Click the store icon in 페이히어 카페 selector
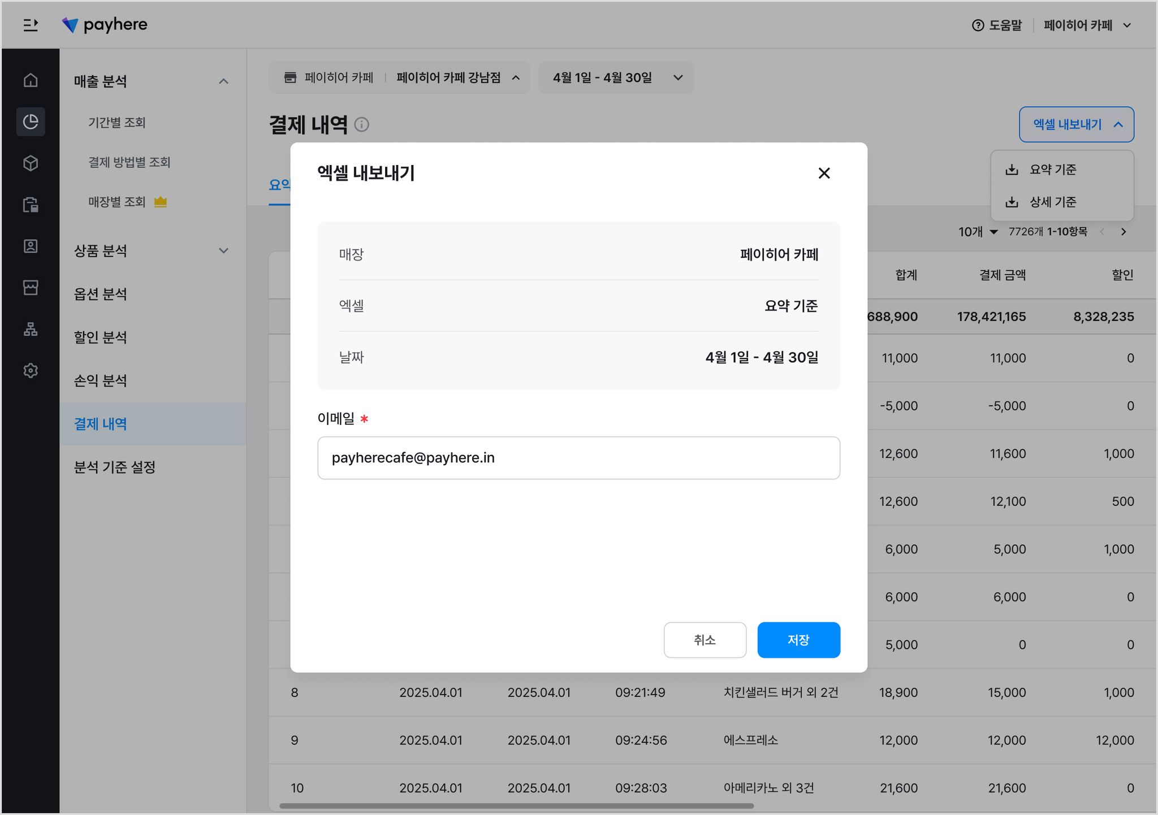This screenshot has height=815, width=1158. coord(290,77)
